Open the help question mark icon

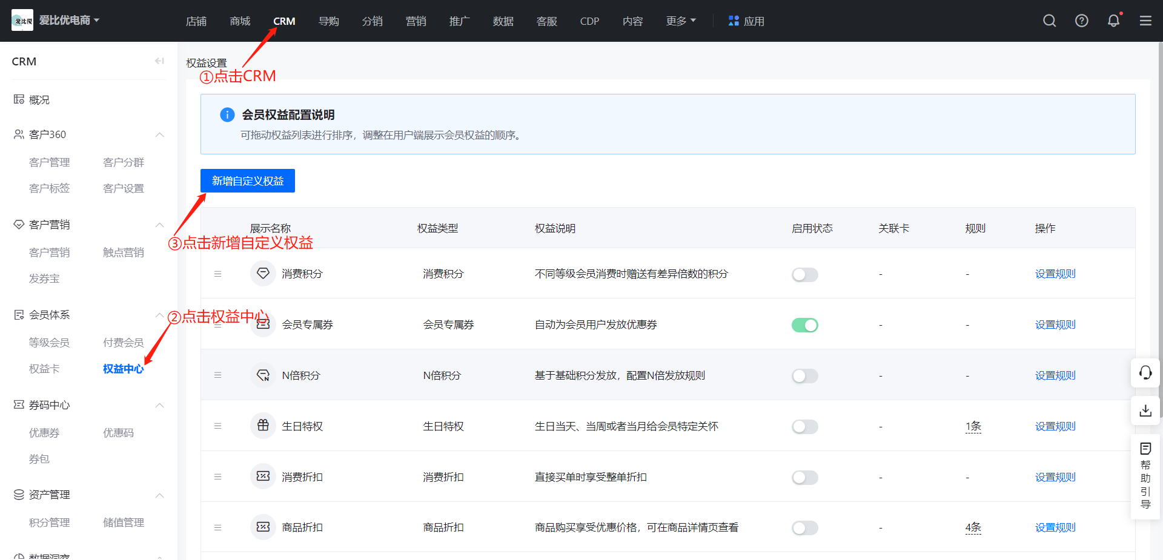point(1081,21)
